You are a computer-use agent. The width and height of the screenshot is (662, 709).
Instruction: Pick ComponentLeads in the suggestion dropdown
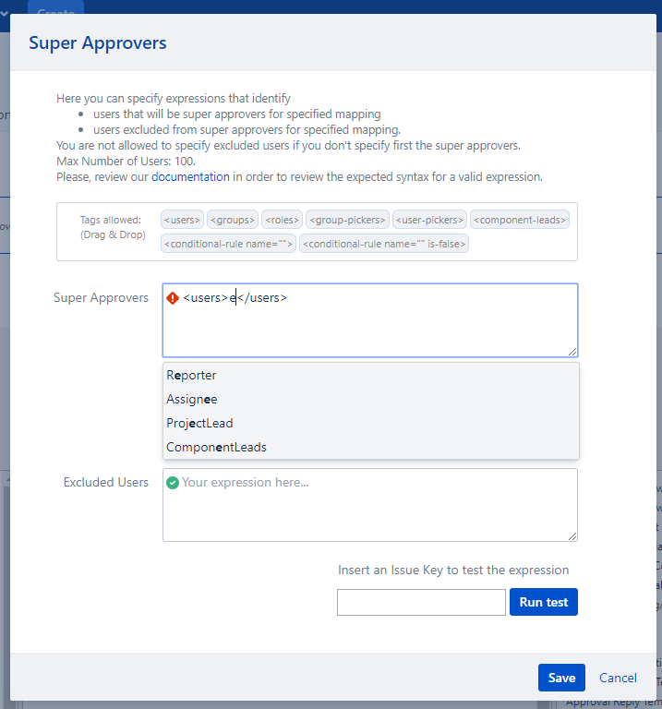[x=216, y=448]
